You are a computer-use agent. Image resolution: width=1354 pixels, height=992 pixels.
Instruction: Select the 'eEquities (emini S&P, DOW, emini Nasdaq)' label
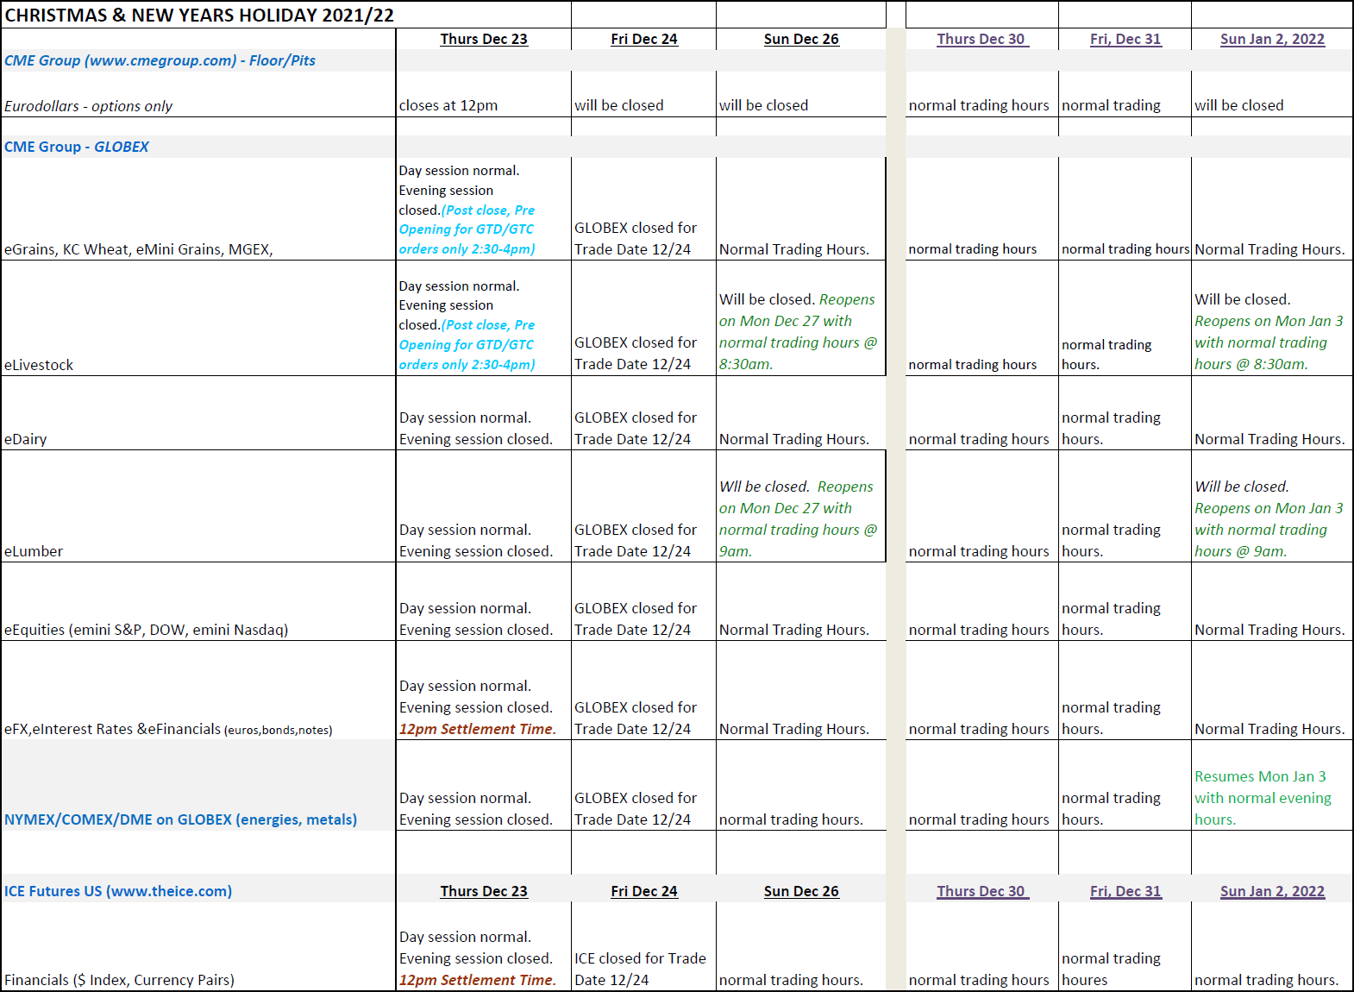[x=147, y=630]
